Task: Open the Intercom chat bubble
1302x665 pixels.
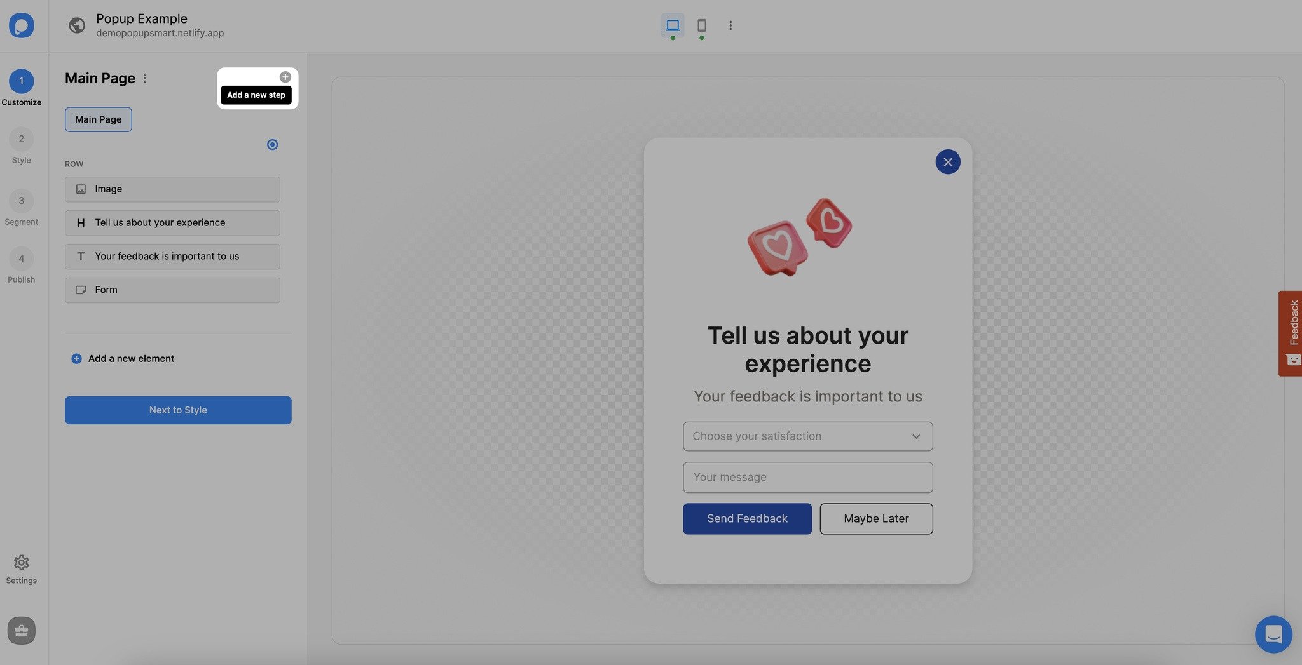Action: 1273,634
